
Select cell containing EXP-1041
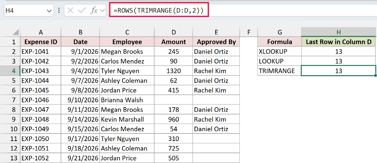click(x=41, y=51)
